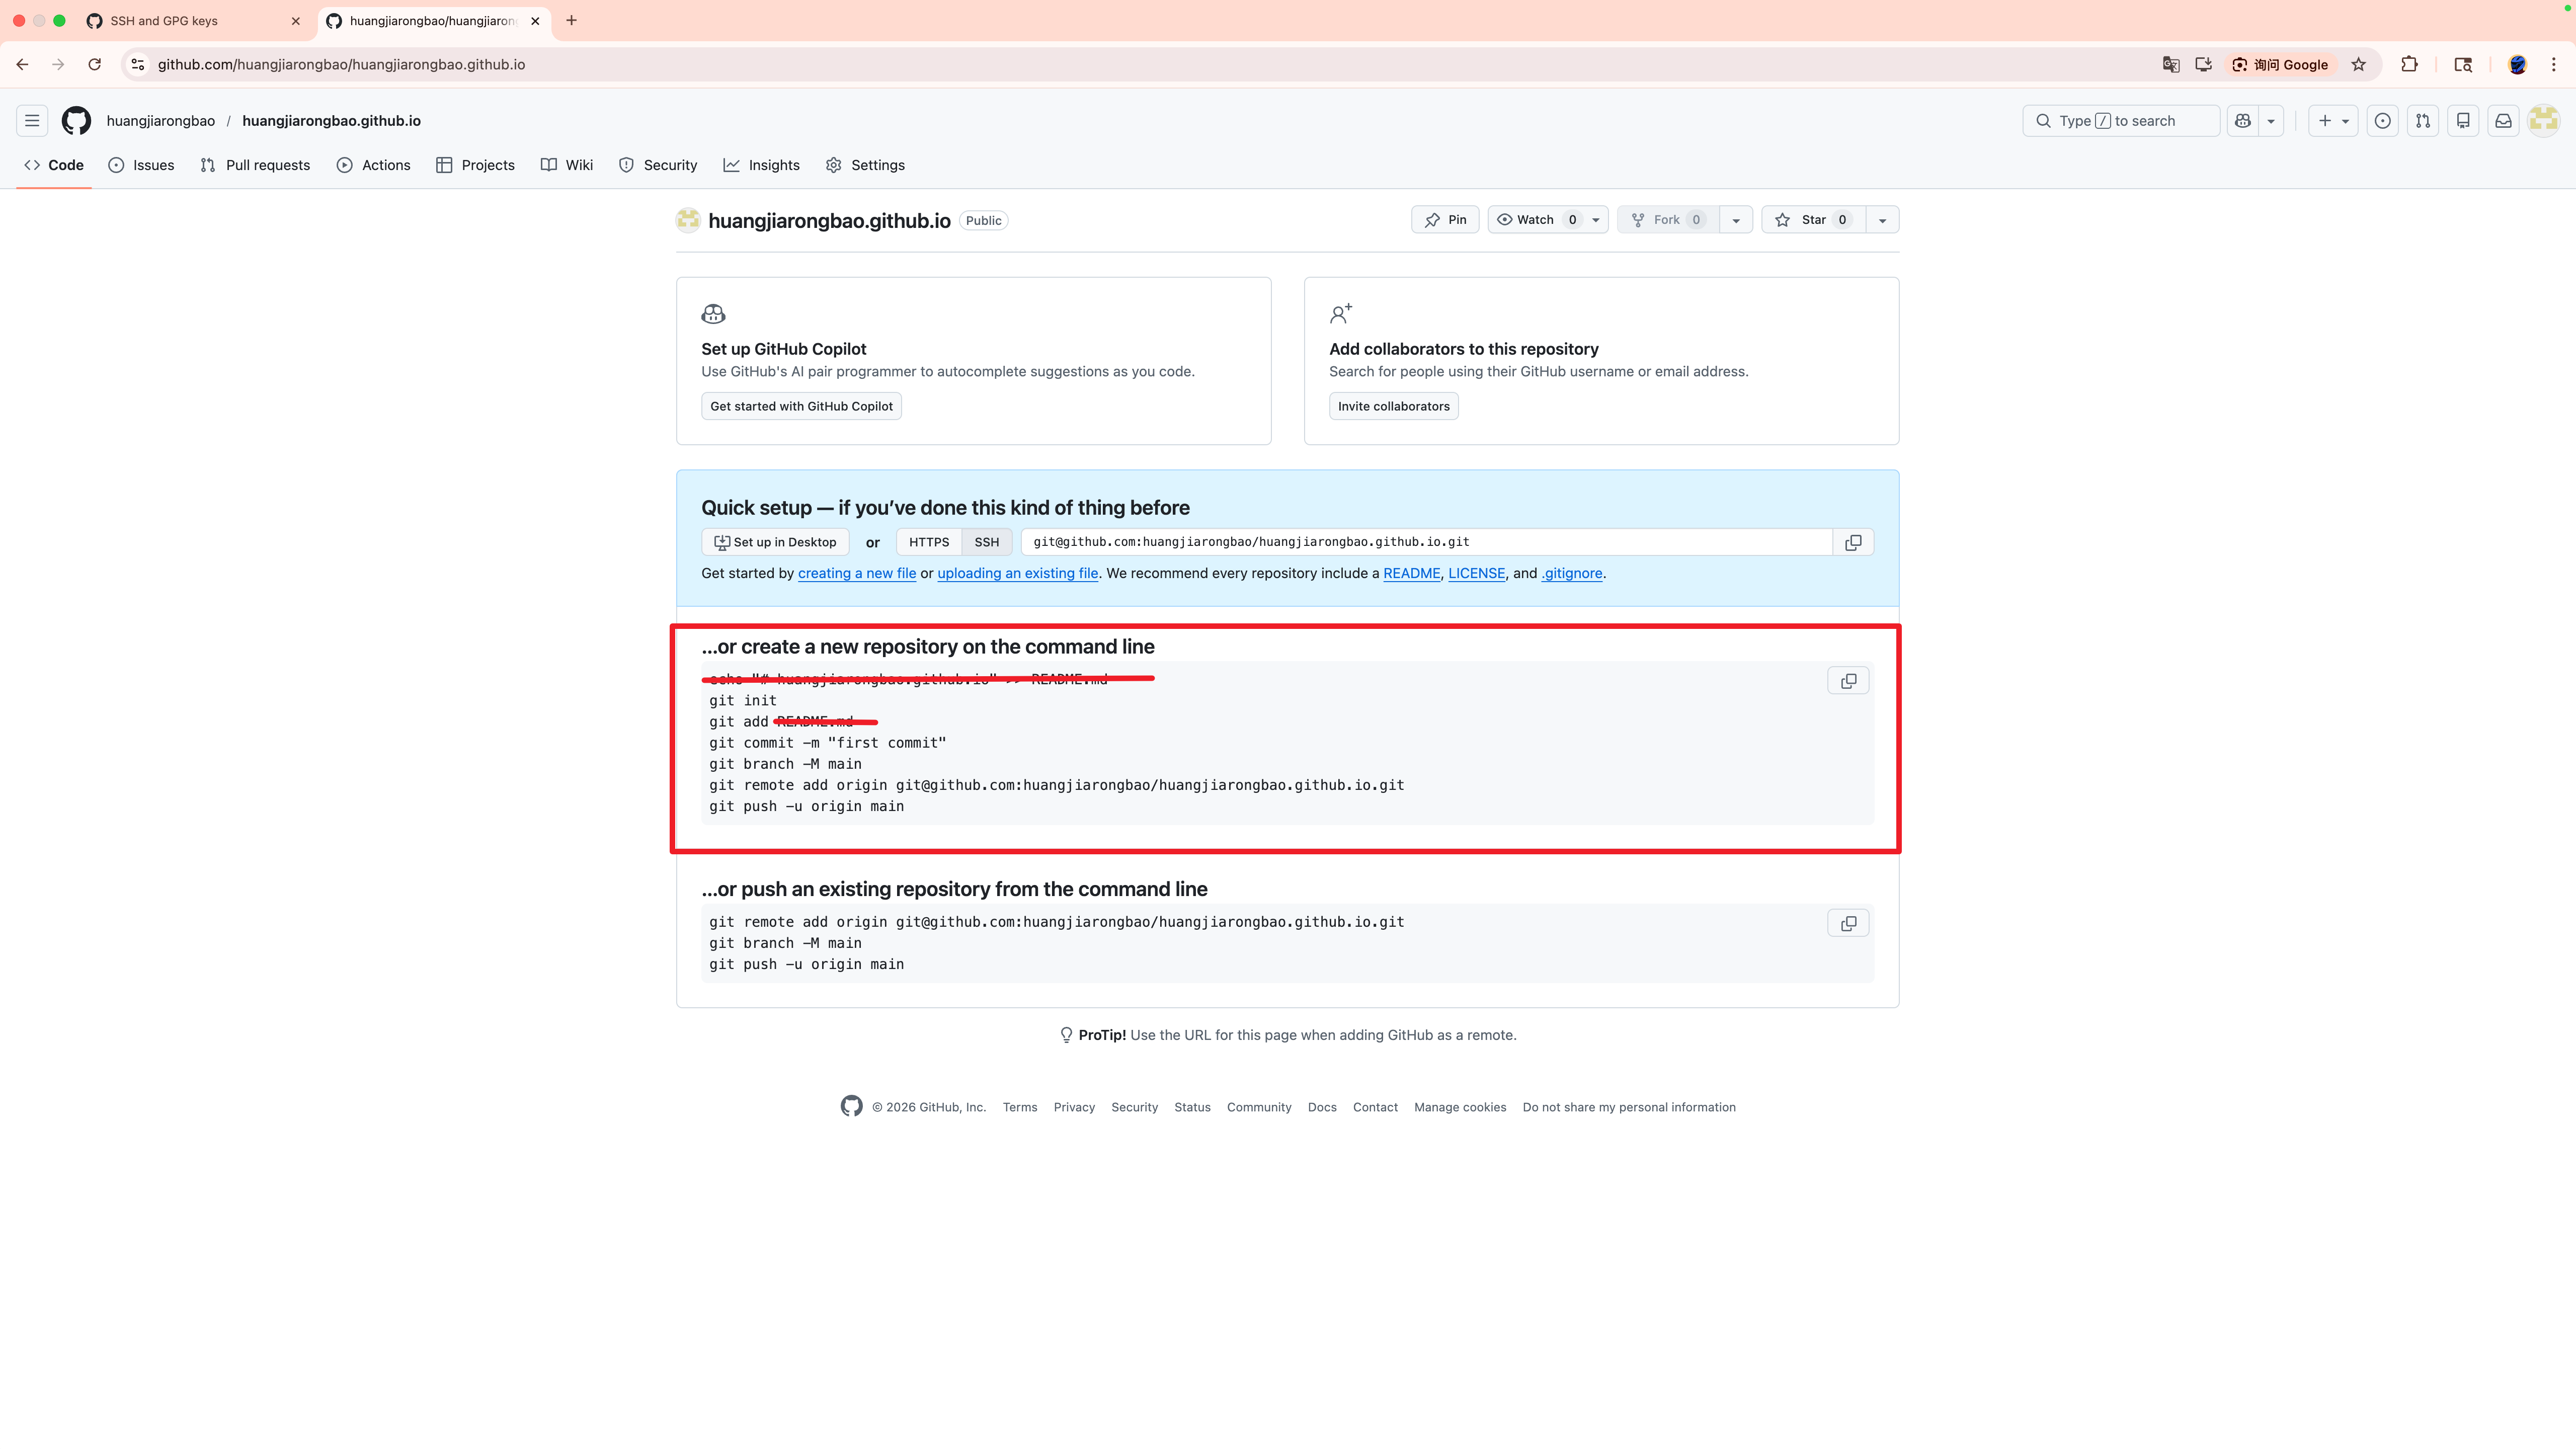The height and width of the screenshot is (1449, 2576).
Task: Click the 'Invite collaborators' button
Action: 1393,406
